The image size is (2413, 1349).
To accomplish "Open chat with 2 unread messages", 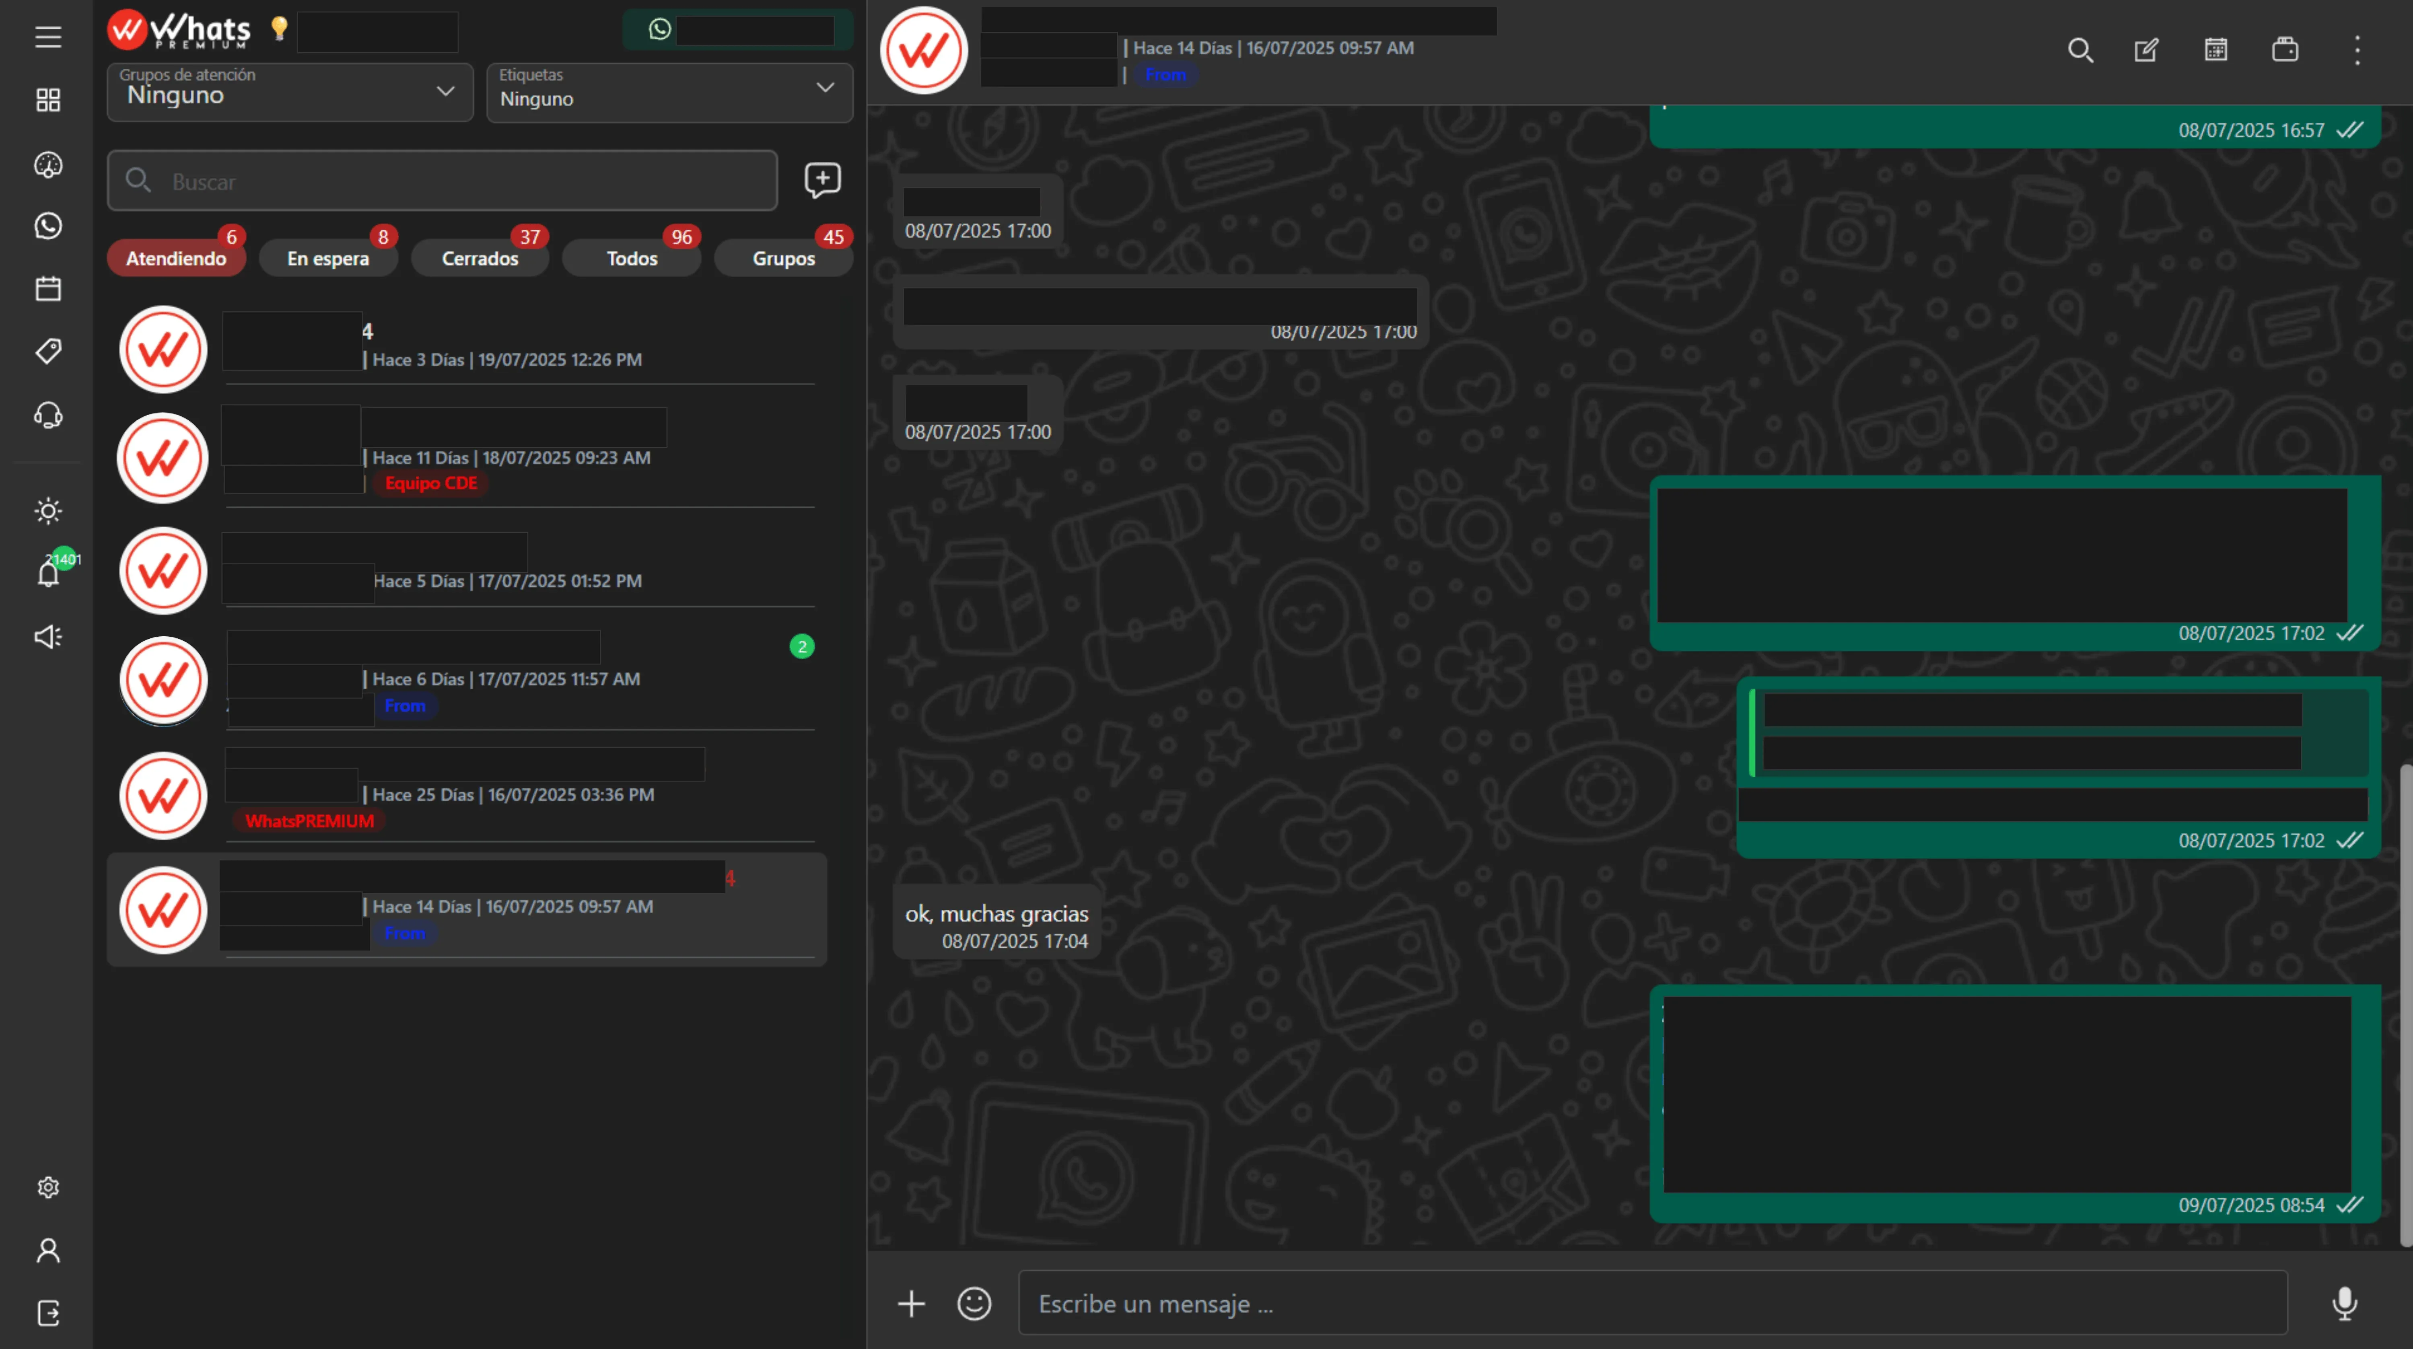I will (x=467, y=679).
